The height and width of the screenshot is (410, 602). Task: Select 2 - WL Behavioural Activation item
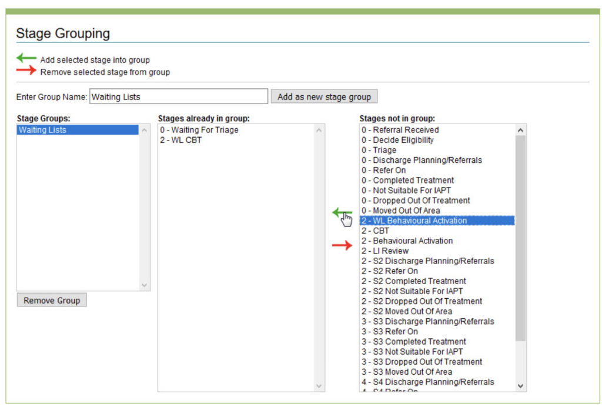click(414, 221)
